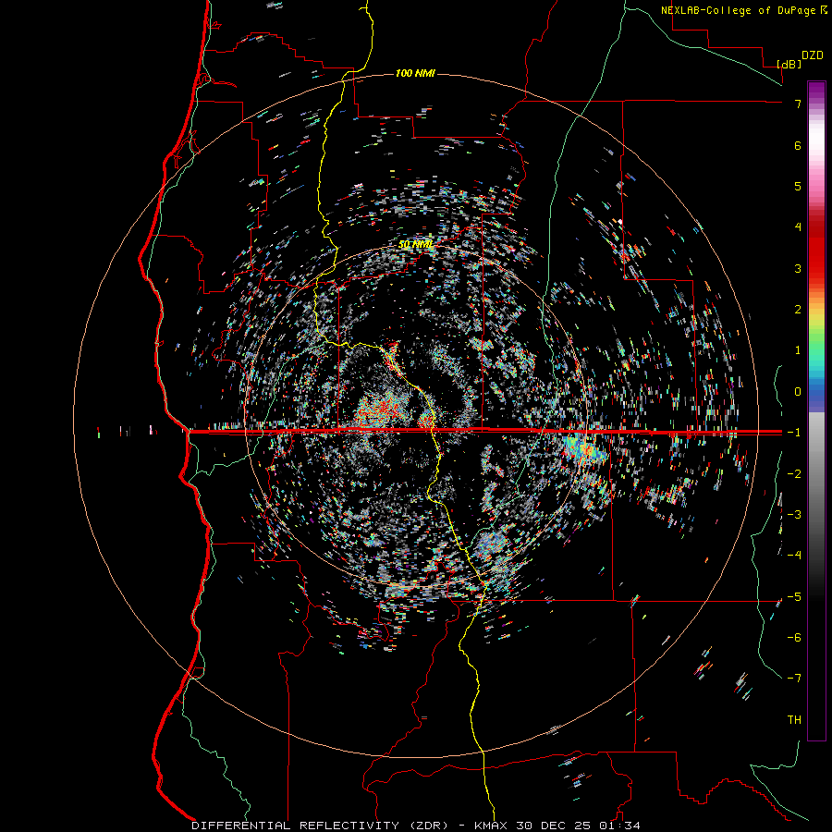The width and height of the screenshot is (832, 832).
Task: Click the 3 tick on color scale
Action: [798, 268]
